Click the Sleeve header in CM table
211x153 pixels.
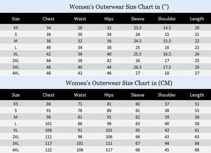point(138,95)
